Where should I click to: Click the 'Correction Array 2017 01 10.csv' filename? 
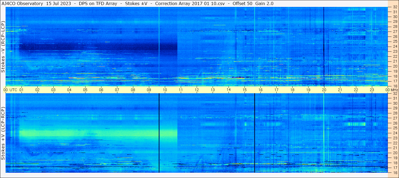click(x=190, y=3)
